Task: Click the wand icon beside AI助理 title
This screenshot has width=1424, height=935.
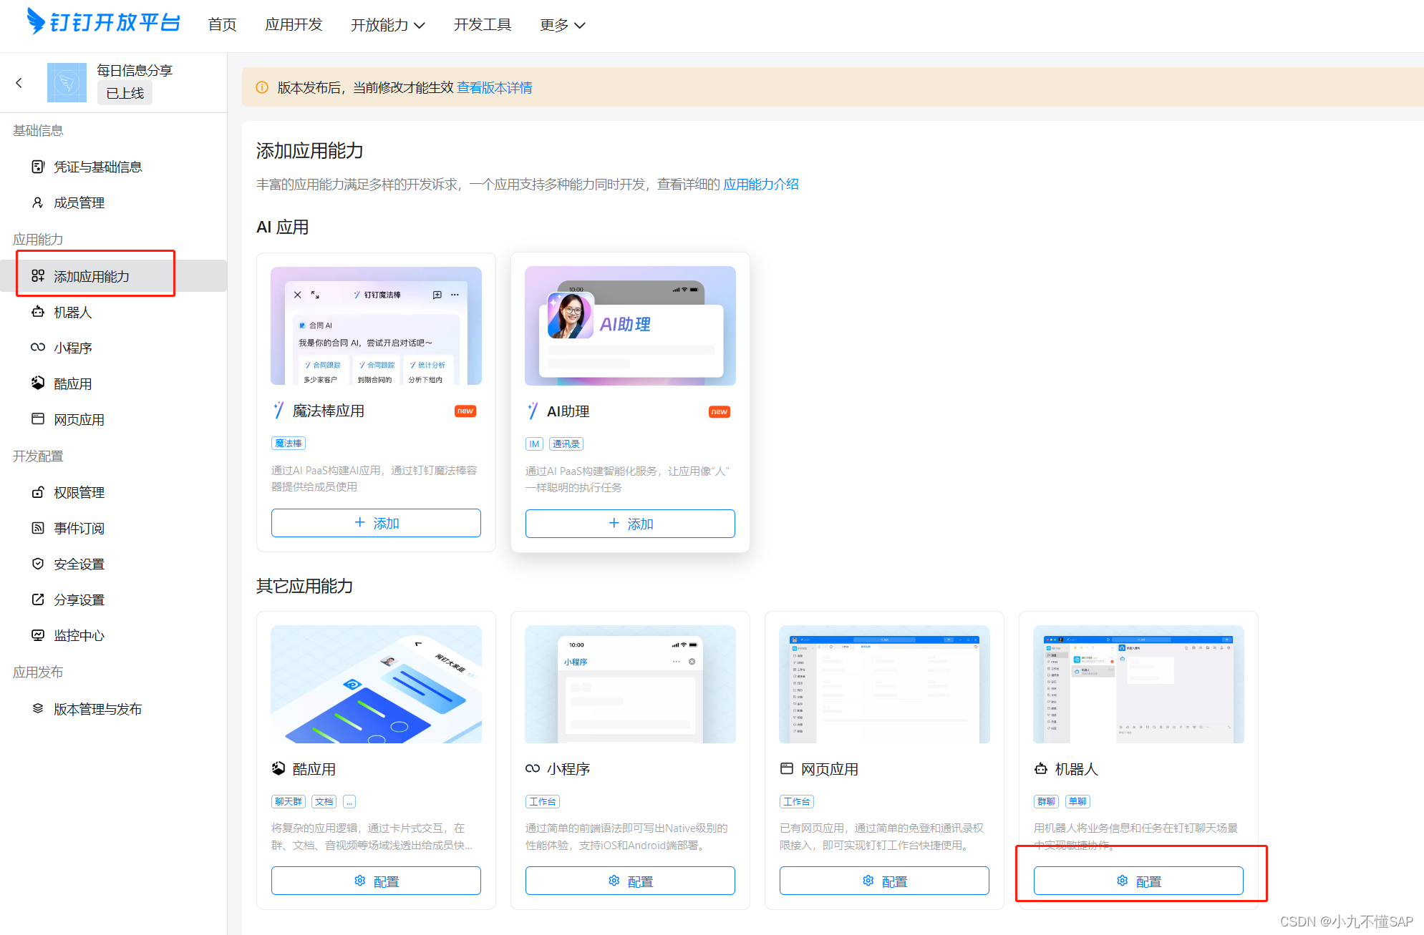Action: pos(533,411)
